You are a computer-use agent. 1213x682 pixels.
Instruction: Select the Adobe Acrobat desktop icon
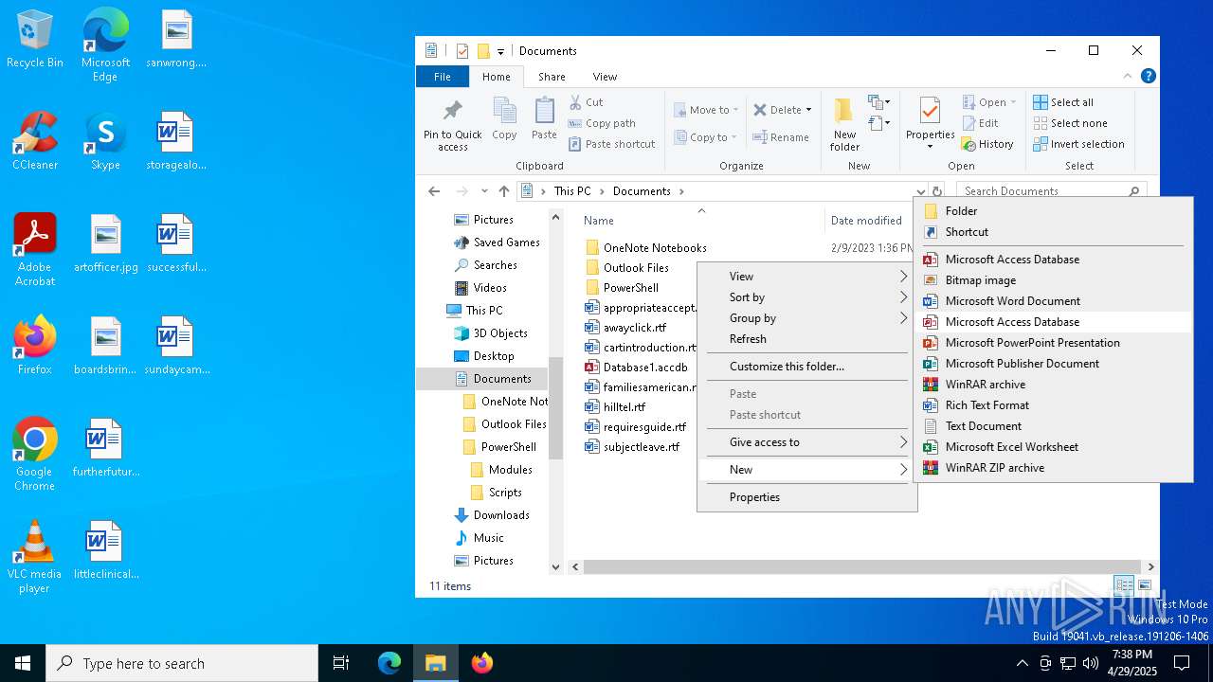pos(35,250)
